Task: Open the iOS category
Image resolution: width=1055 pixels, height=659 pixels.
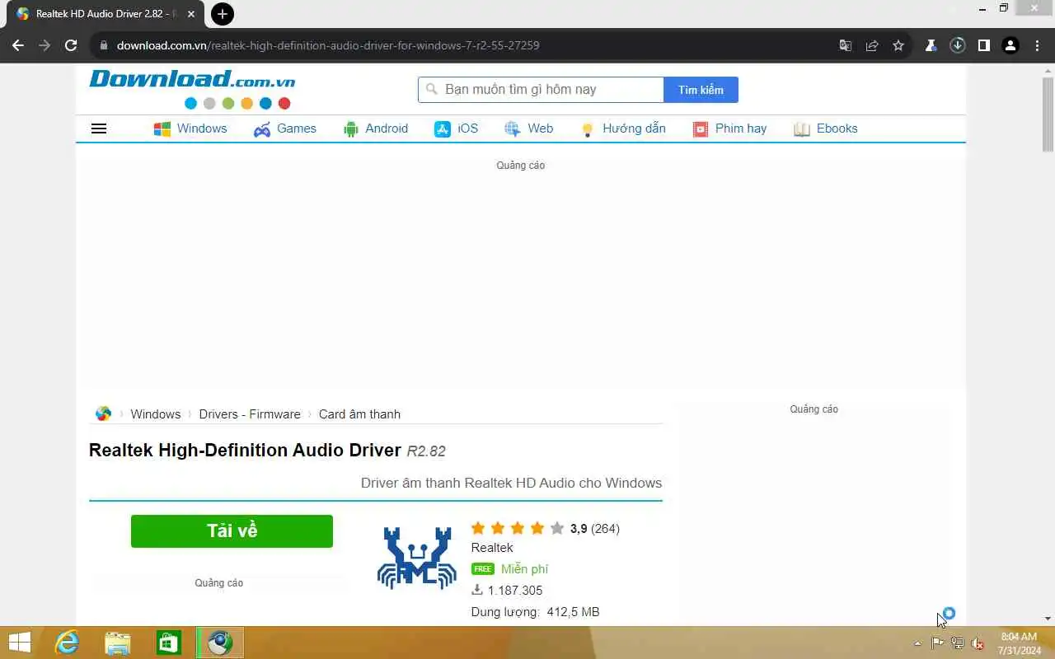Action: 457,129
